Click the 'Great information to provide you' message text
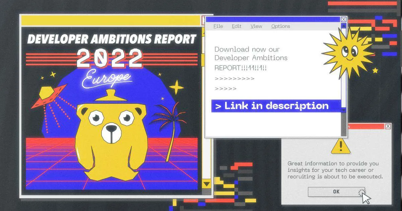The image size is (402, 211). 333,163
